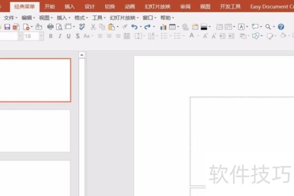Open the 编辑 menu
Viewport: 294px width, 196px height.
(28, 18)
